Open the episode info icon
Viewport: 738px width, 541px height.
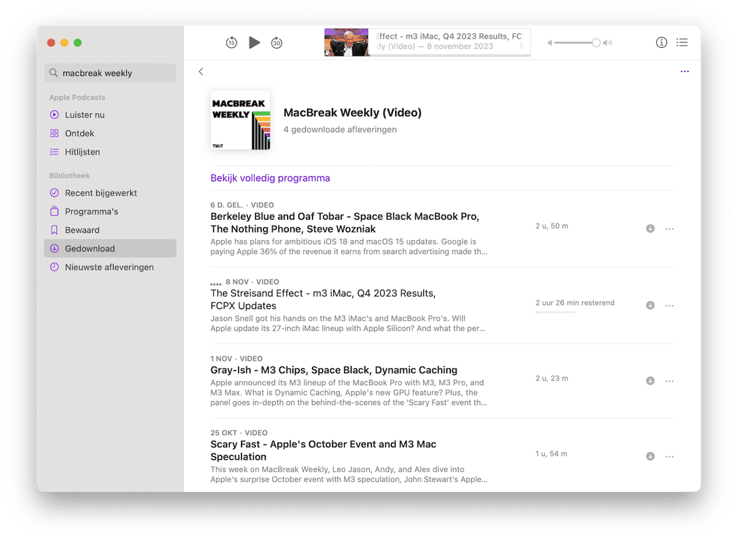pos(662,42)
